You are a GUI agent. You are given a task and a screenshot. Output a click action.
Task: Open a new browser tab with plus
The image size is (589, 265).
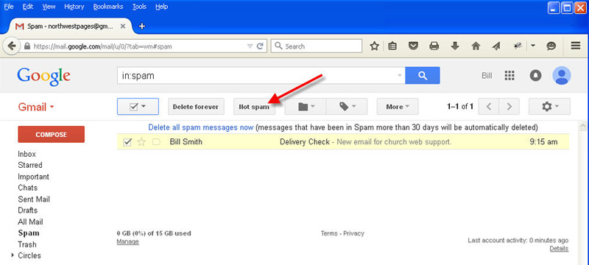click(142, 26)
